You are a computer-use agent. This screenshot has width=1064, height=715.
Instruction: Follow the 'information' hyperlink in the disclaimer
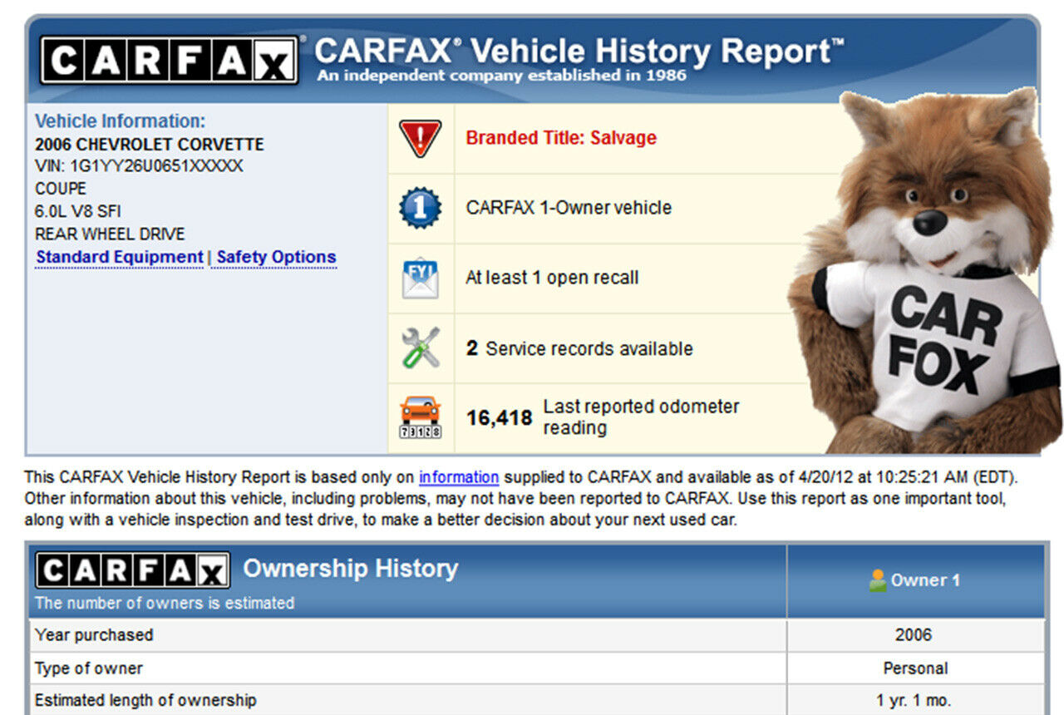pyautogui.click(x=459, y=478)
